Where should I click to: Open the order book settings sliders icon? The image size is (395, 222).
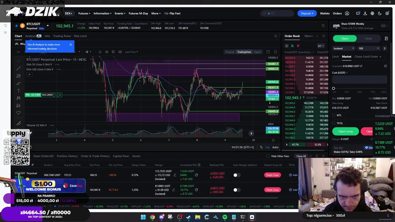[323, 36]
